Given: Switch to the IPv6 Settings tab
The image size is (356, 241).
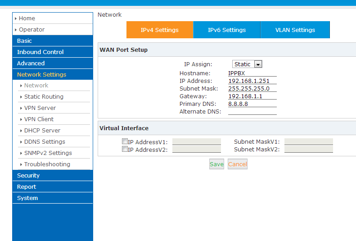Looking at the screenshot, I should 227,30.
